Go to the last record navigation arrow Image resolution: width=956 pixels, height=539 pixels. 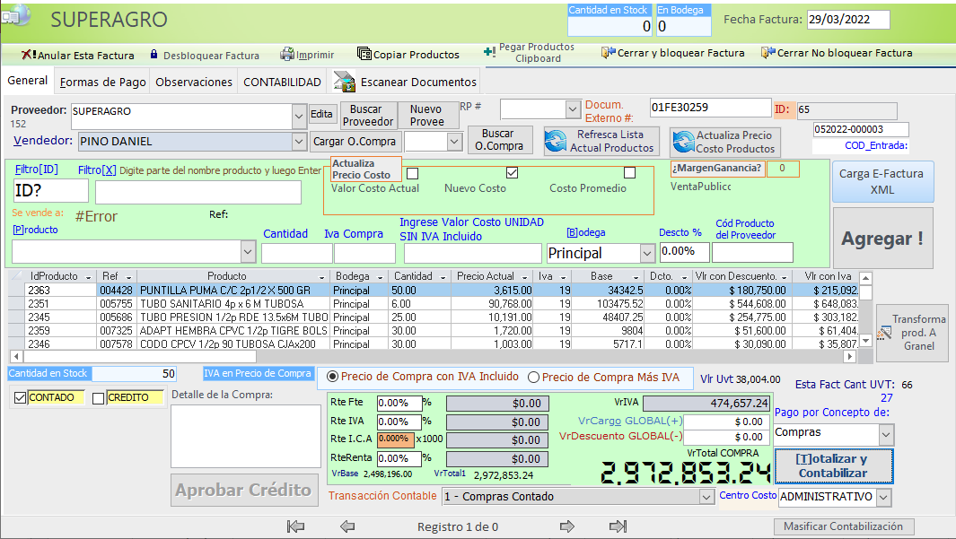[618, 526]
